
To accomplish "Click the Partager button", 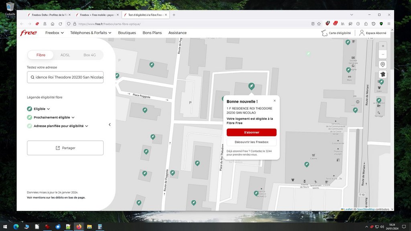I will pos(65,148).
